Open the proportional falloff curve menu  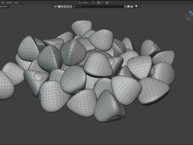click(x=110, y=2)
